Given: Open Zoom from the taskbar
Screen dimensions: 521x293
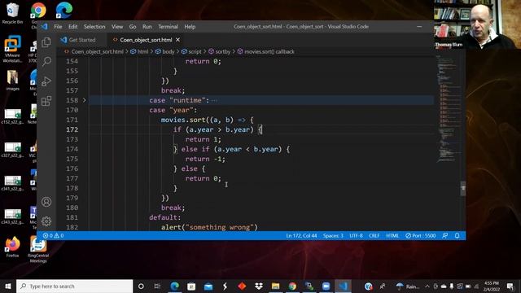Looking at the screenshot, I should 326,286.
